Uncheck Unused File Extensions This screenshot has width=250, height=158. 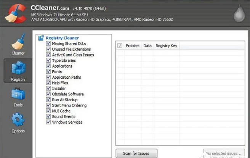click(x=48, y=49)
